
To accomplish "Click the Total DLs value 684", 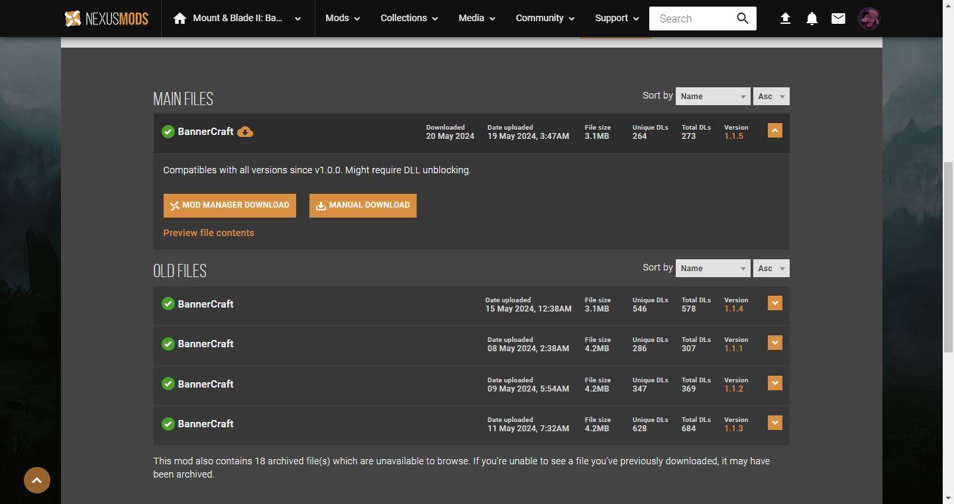I will pos(689,429).
